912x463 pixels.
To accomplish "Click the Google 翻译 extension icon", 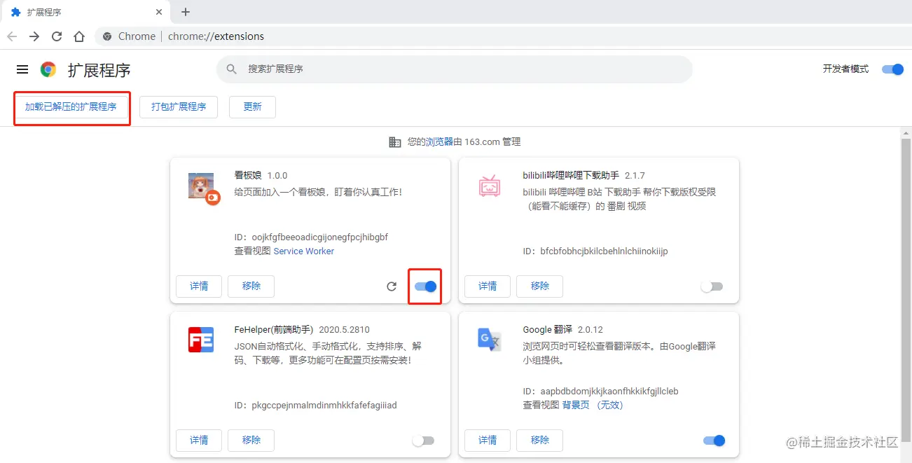I will coord(489,340).
